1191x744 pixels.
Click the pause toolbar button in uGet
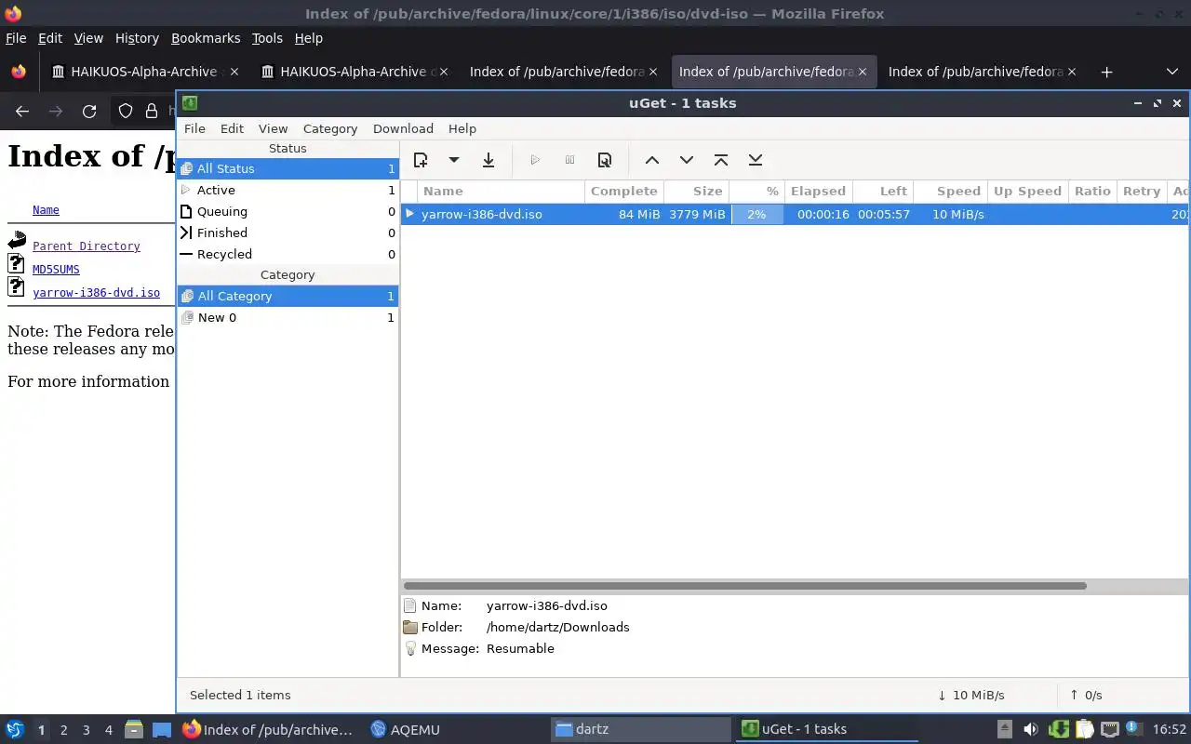pyautogui.click(x=570, y=160)
